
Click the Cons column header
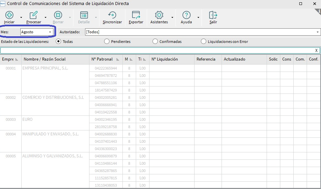tap(287, 59)
